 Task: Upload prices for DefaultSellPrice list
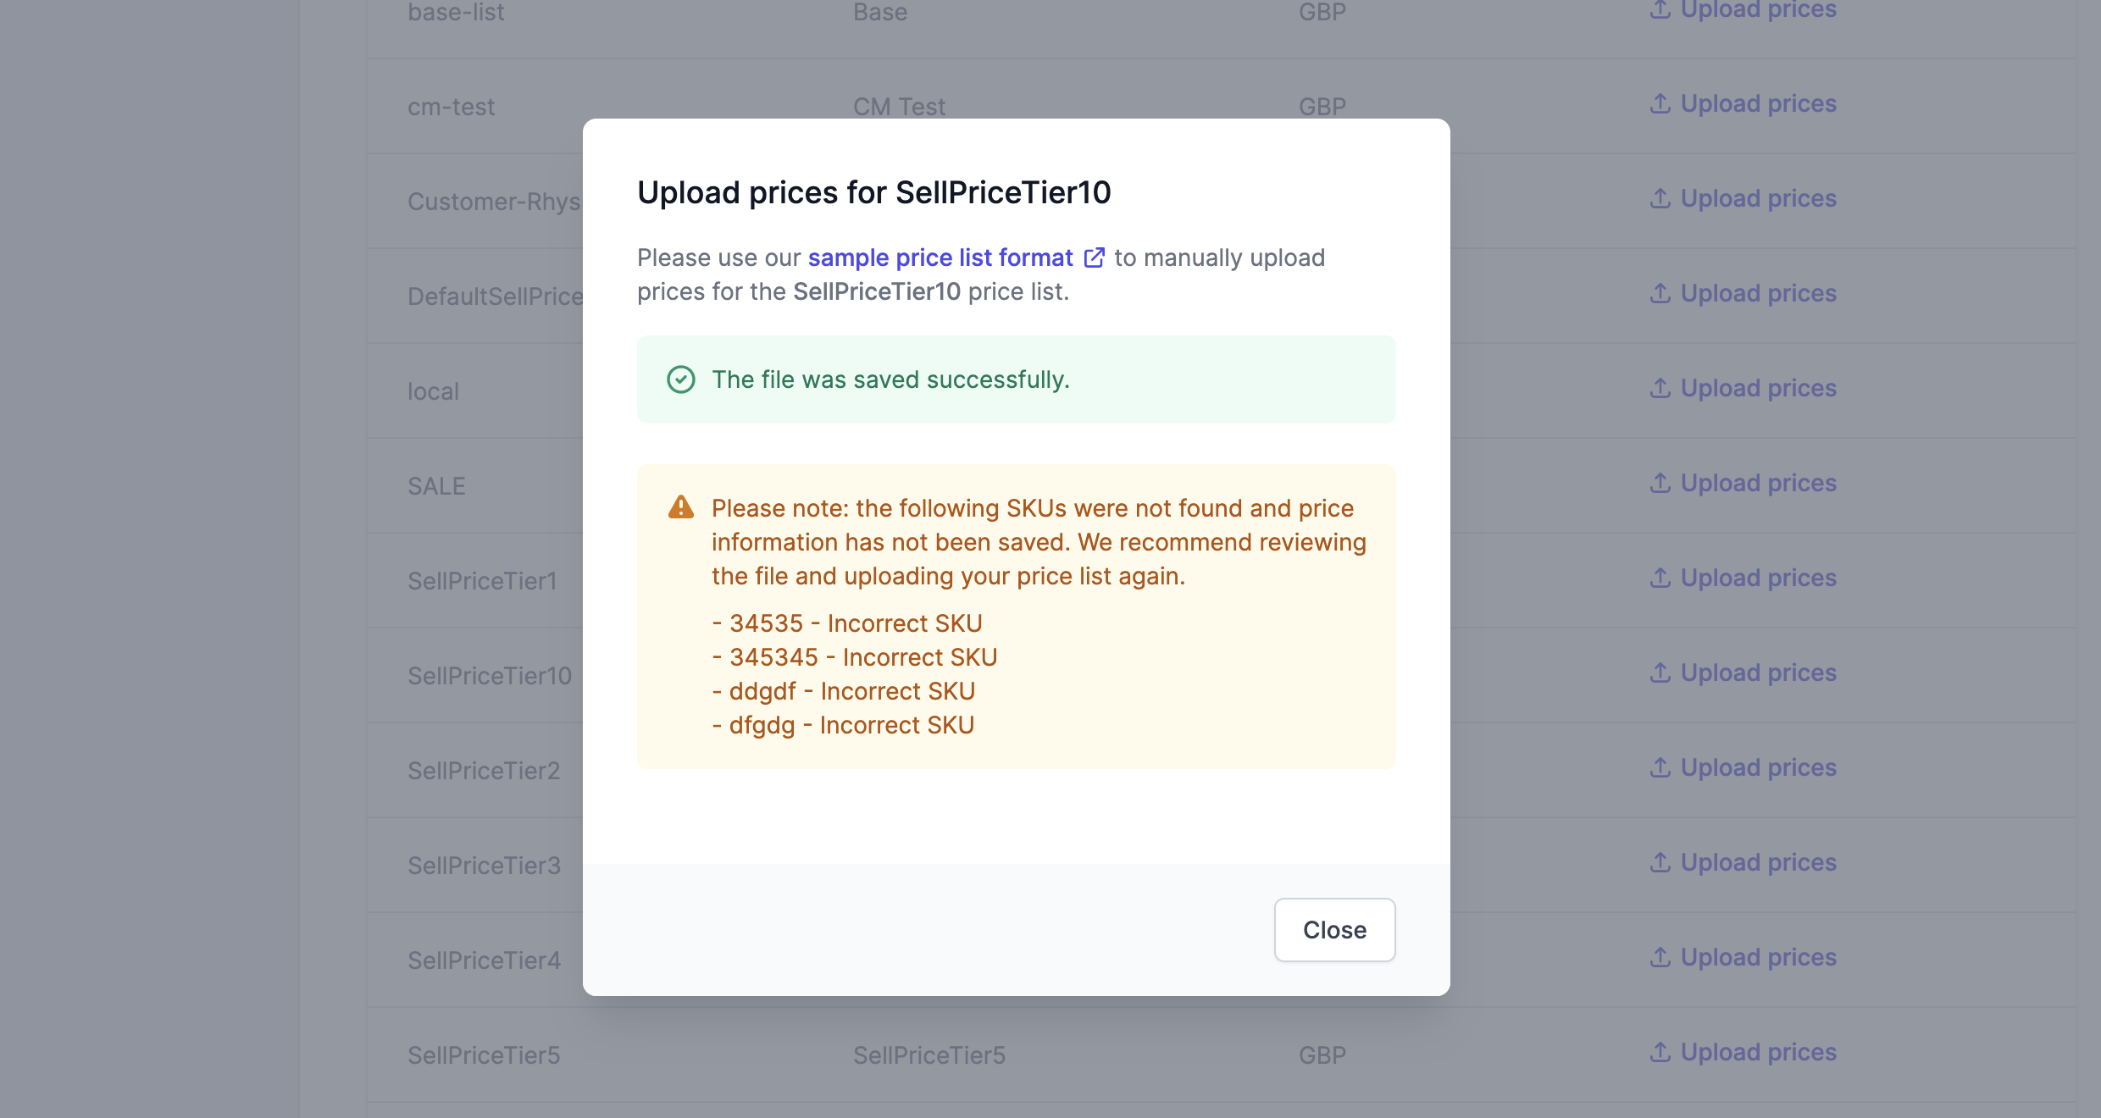point(1743,293)
